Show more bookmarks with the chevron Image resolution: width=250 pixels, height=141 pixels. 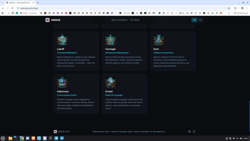pyautogui.click(x=229, y=13)
